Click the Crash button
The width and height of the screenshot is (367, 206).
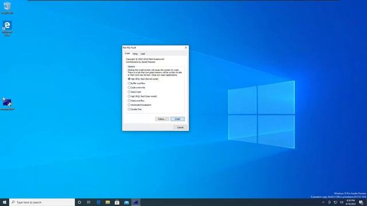pos(177,119)
